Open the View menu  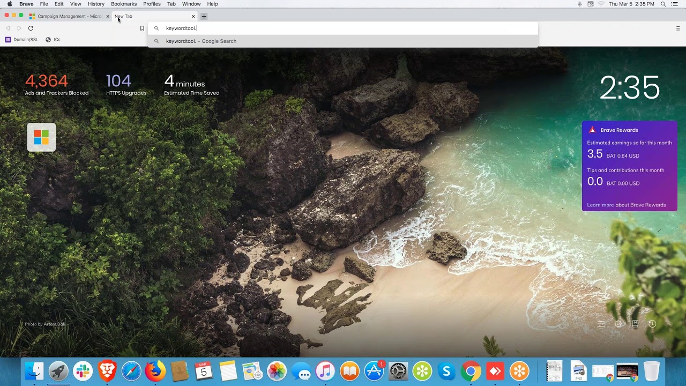point(76,4)
